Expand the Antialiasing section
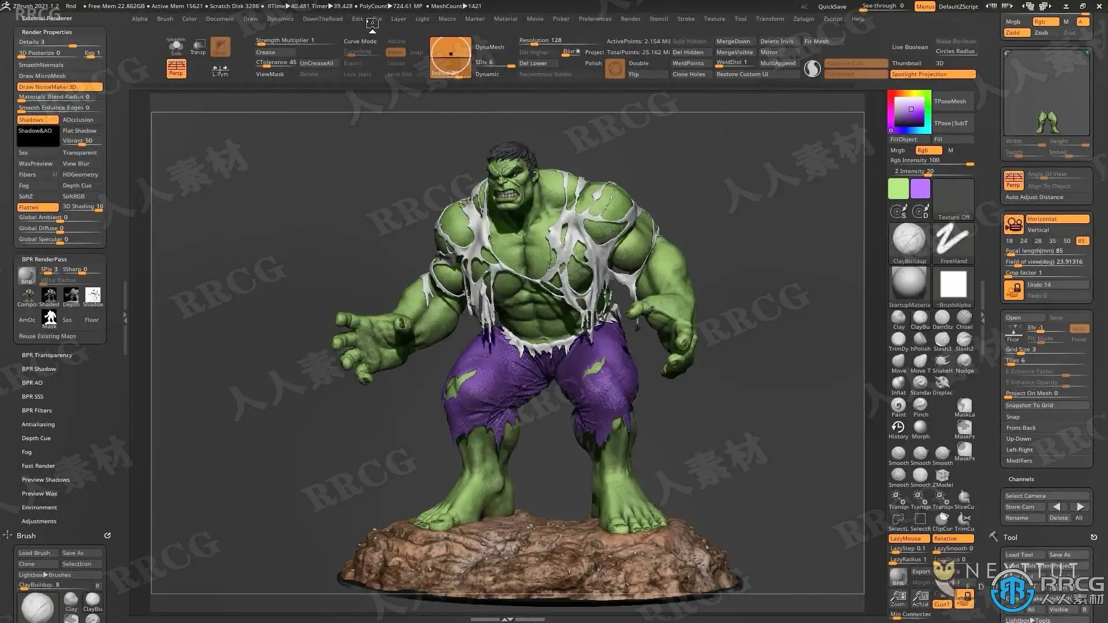The image size is (1108, 623). click(38, 425)
